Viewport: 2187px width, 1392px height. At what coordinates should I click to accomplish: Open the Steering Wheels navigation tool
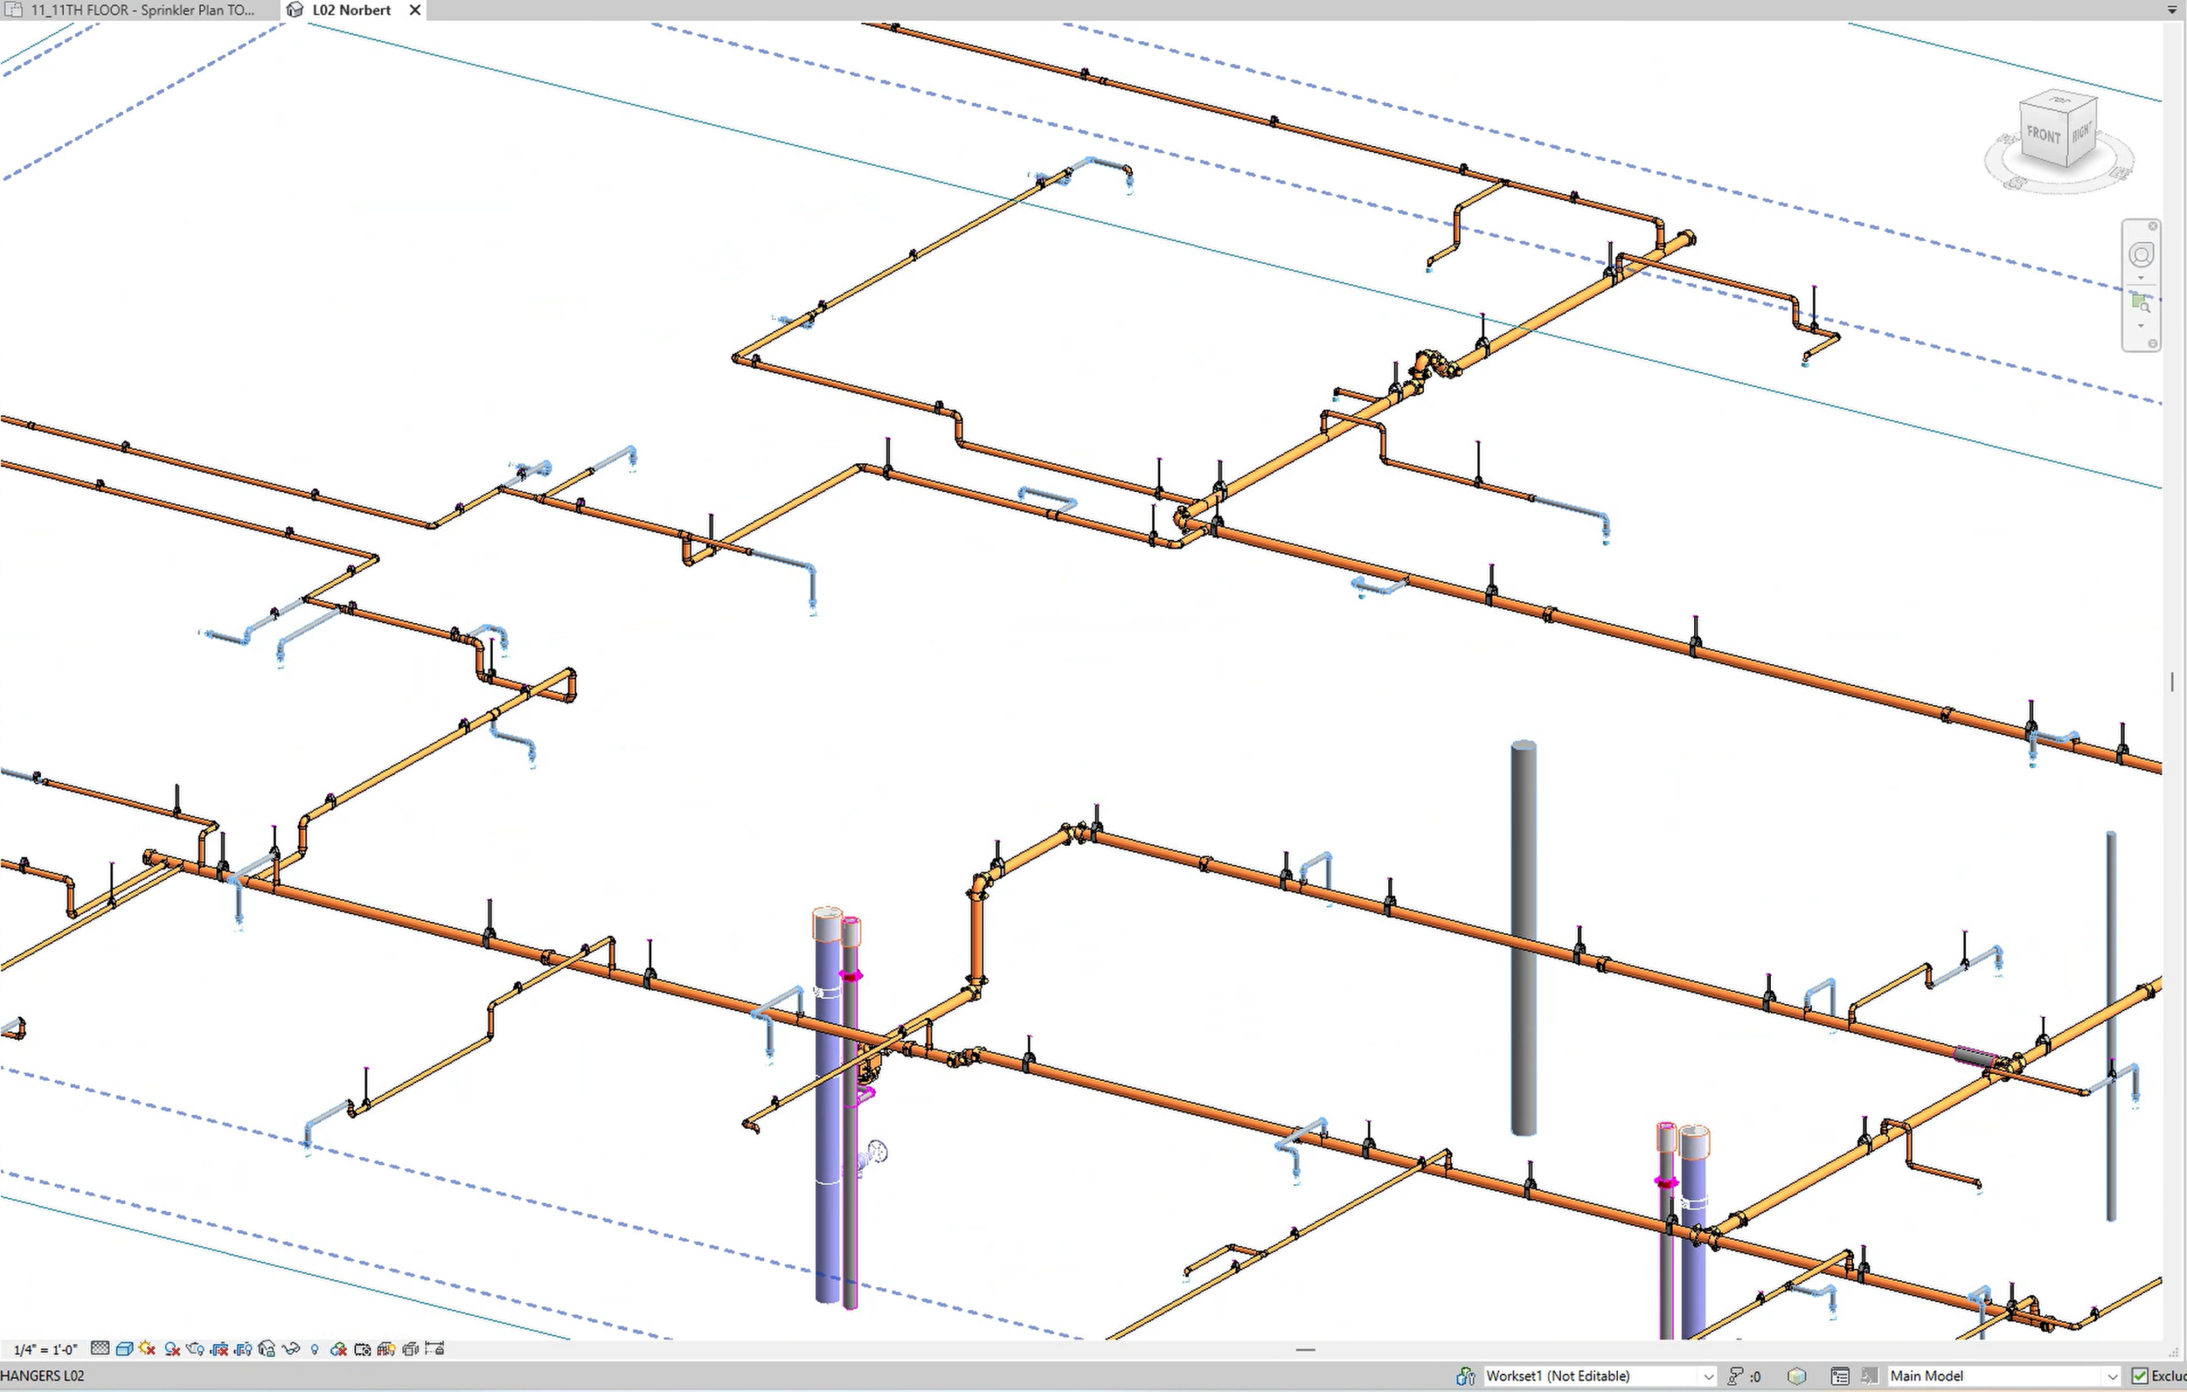coord(2141,255)
